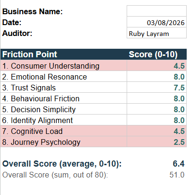190x195 pixels.
Task: Select the Consumer Understanding row label
Action: click(64, 66)
